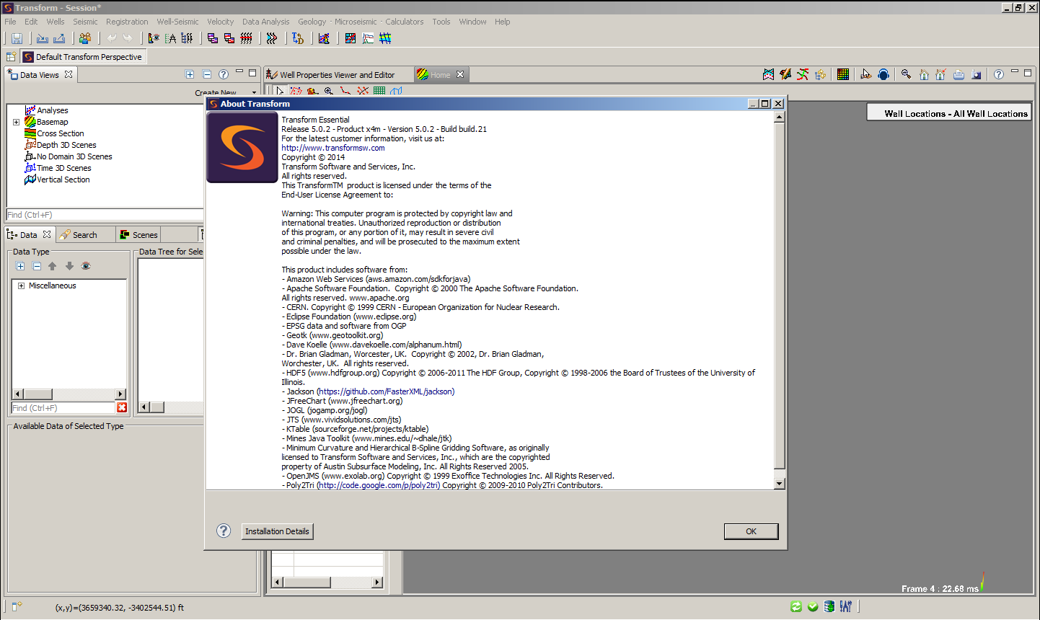
Task: Select the Well Properties Viewer and Editor tab
Action: pos(337,75)
